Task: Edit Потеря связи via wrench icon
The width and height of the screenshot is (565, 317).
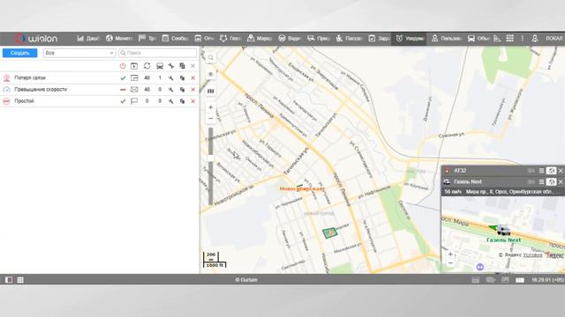Action: pyautogui.click(x=171, y=77)
